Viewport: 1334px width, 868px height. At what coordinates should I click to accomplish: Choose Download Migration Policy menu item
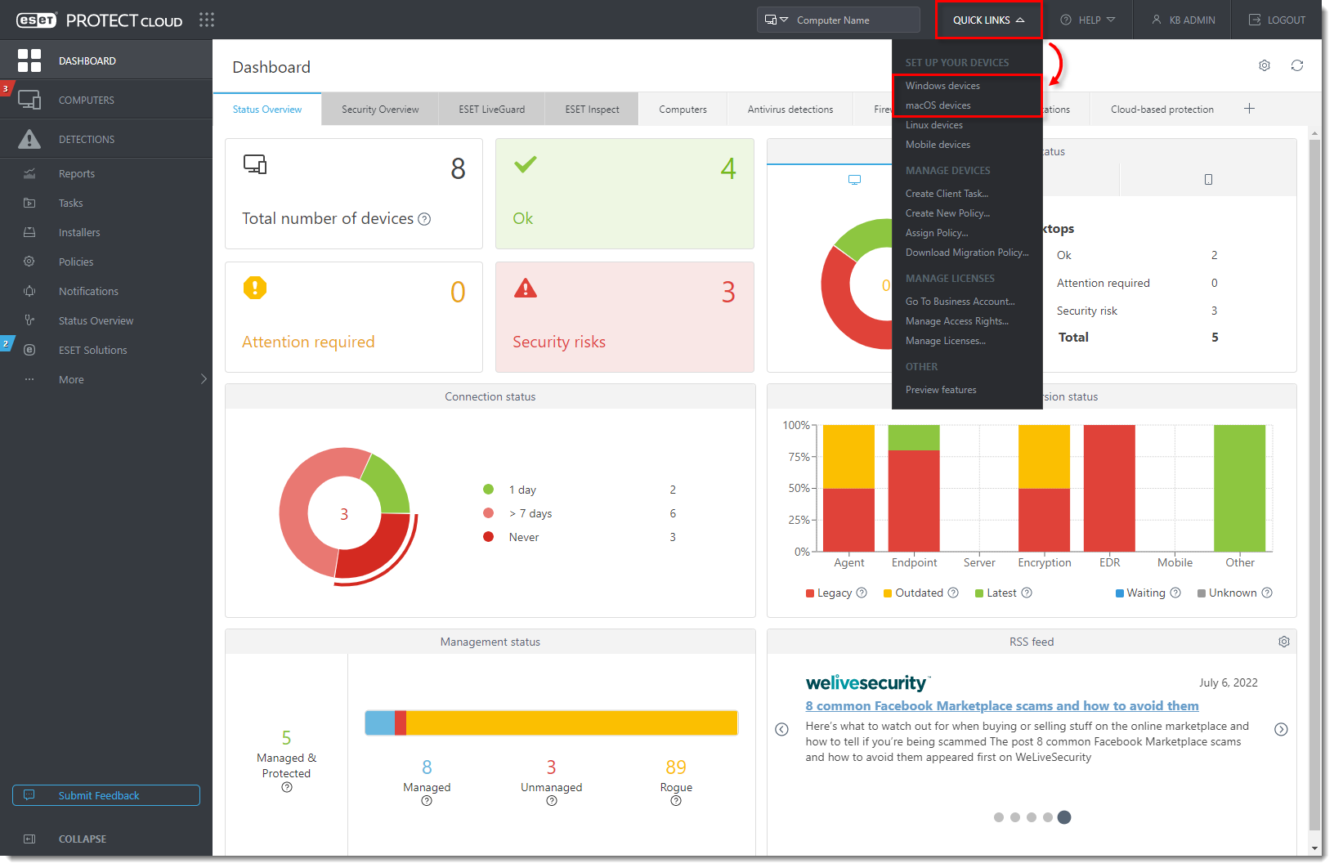(x=967, y=253)
